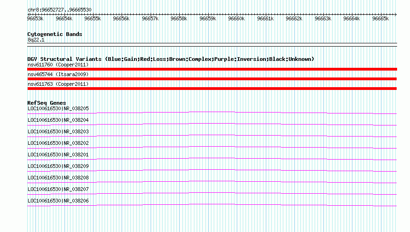Select the magenta intron line of NR_038205
The image size is (410, 232).
coord(212,112)
